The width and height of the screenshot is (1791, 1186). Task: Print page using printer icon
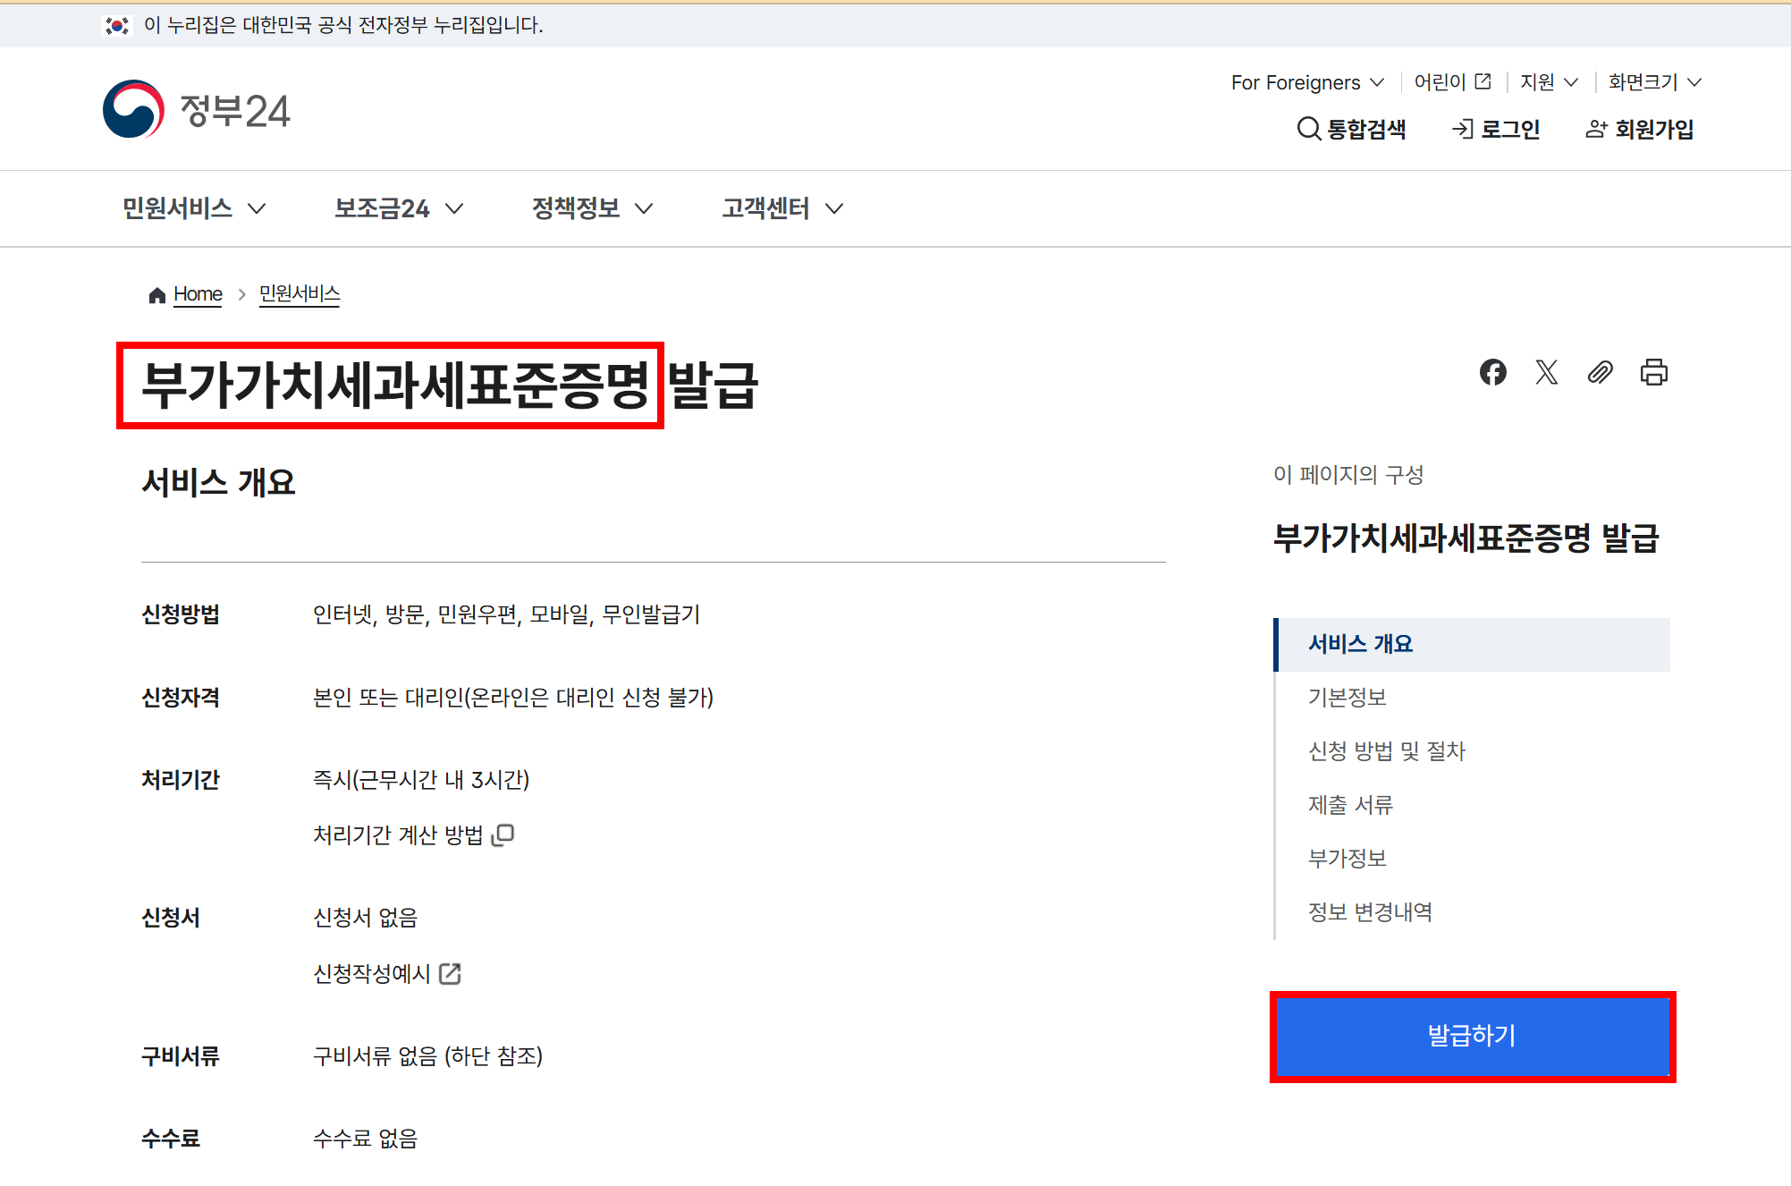pyautogui.click(x=1653, y=372)
